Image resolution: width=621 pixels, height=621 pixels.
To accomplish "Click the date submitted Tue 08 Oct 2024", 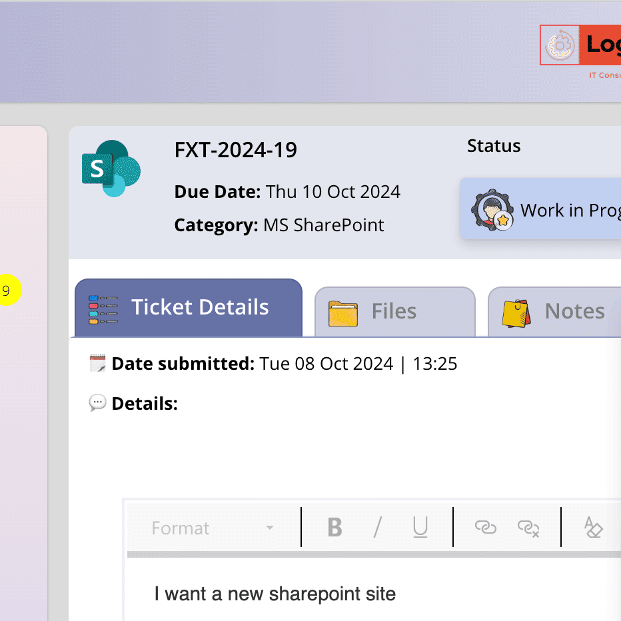I will pyautogui.click(x=326, y=364).
